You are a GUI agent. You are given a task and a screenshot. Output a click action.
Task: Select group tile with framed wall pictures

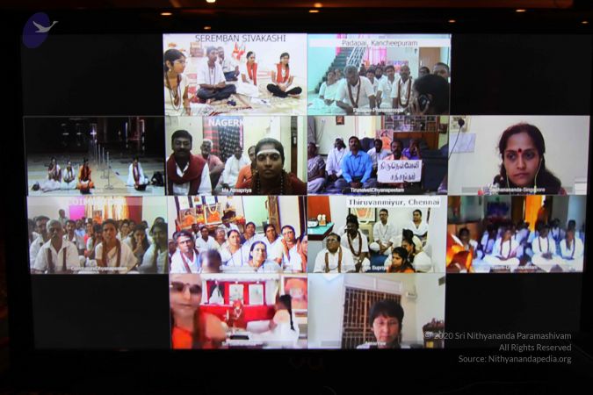click(x=236, y=233)
